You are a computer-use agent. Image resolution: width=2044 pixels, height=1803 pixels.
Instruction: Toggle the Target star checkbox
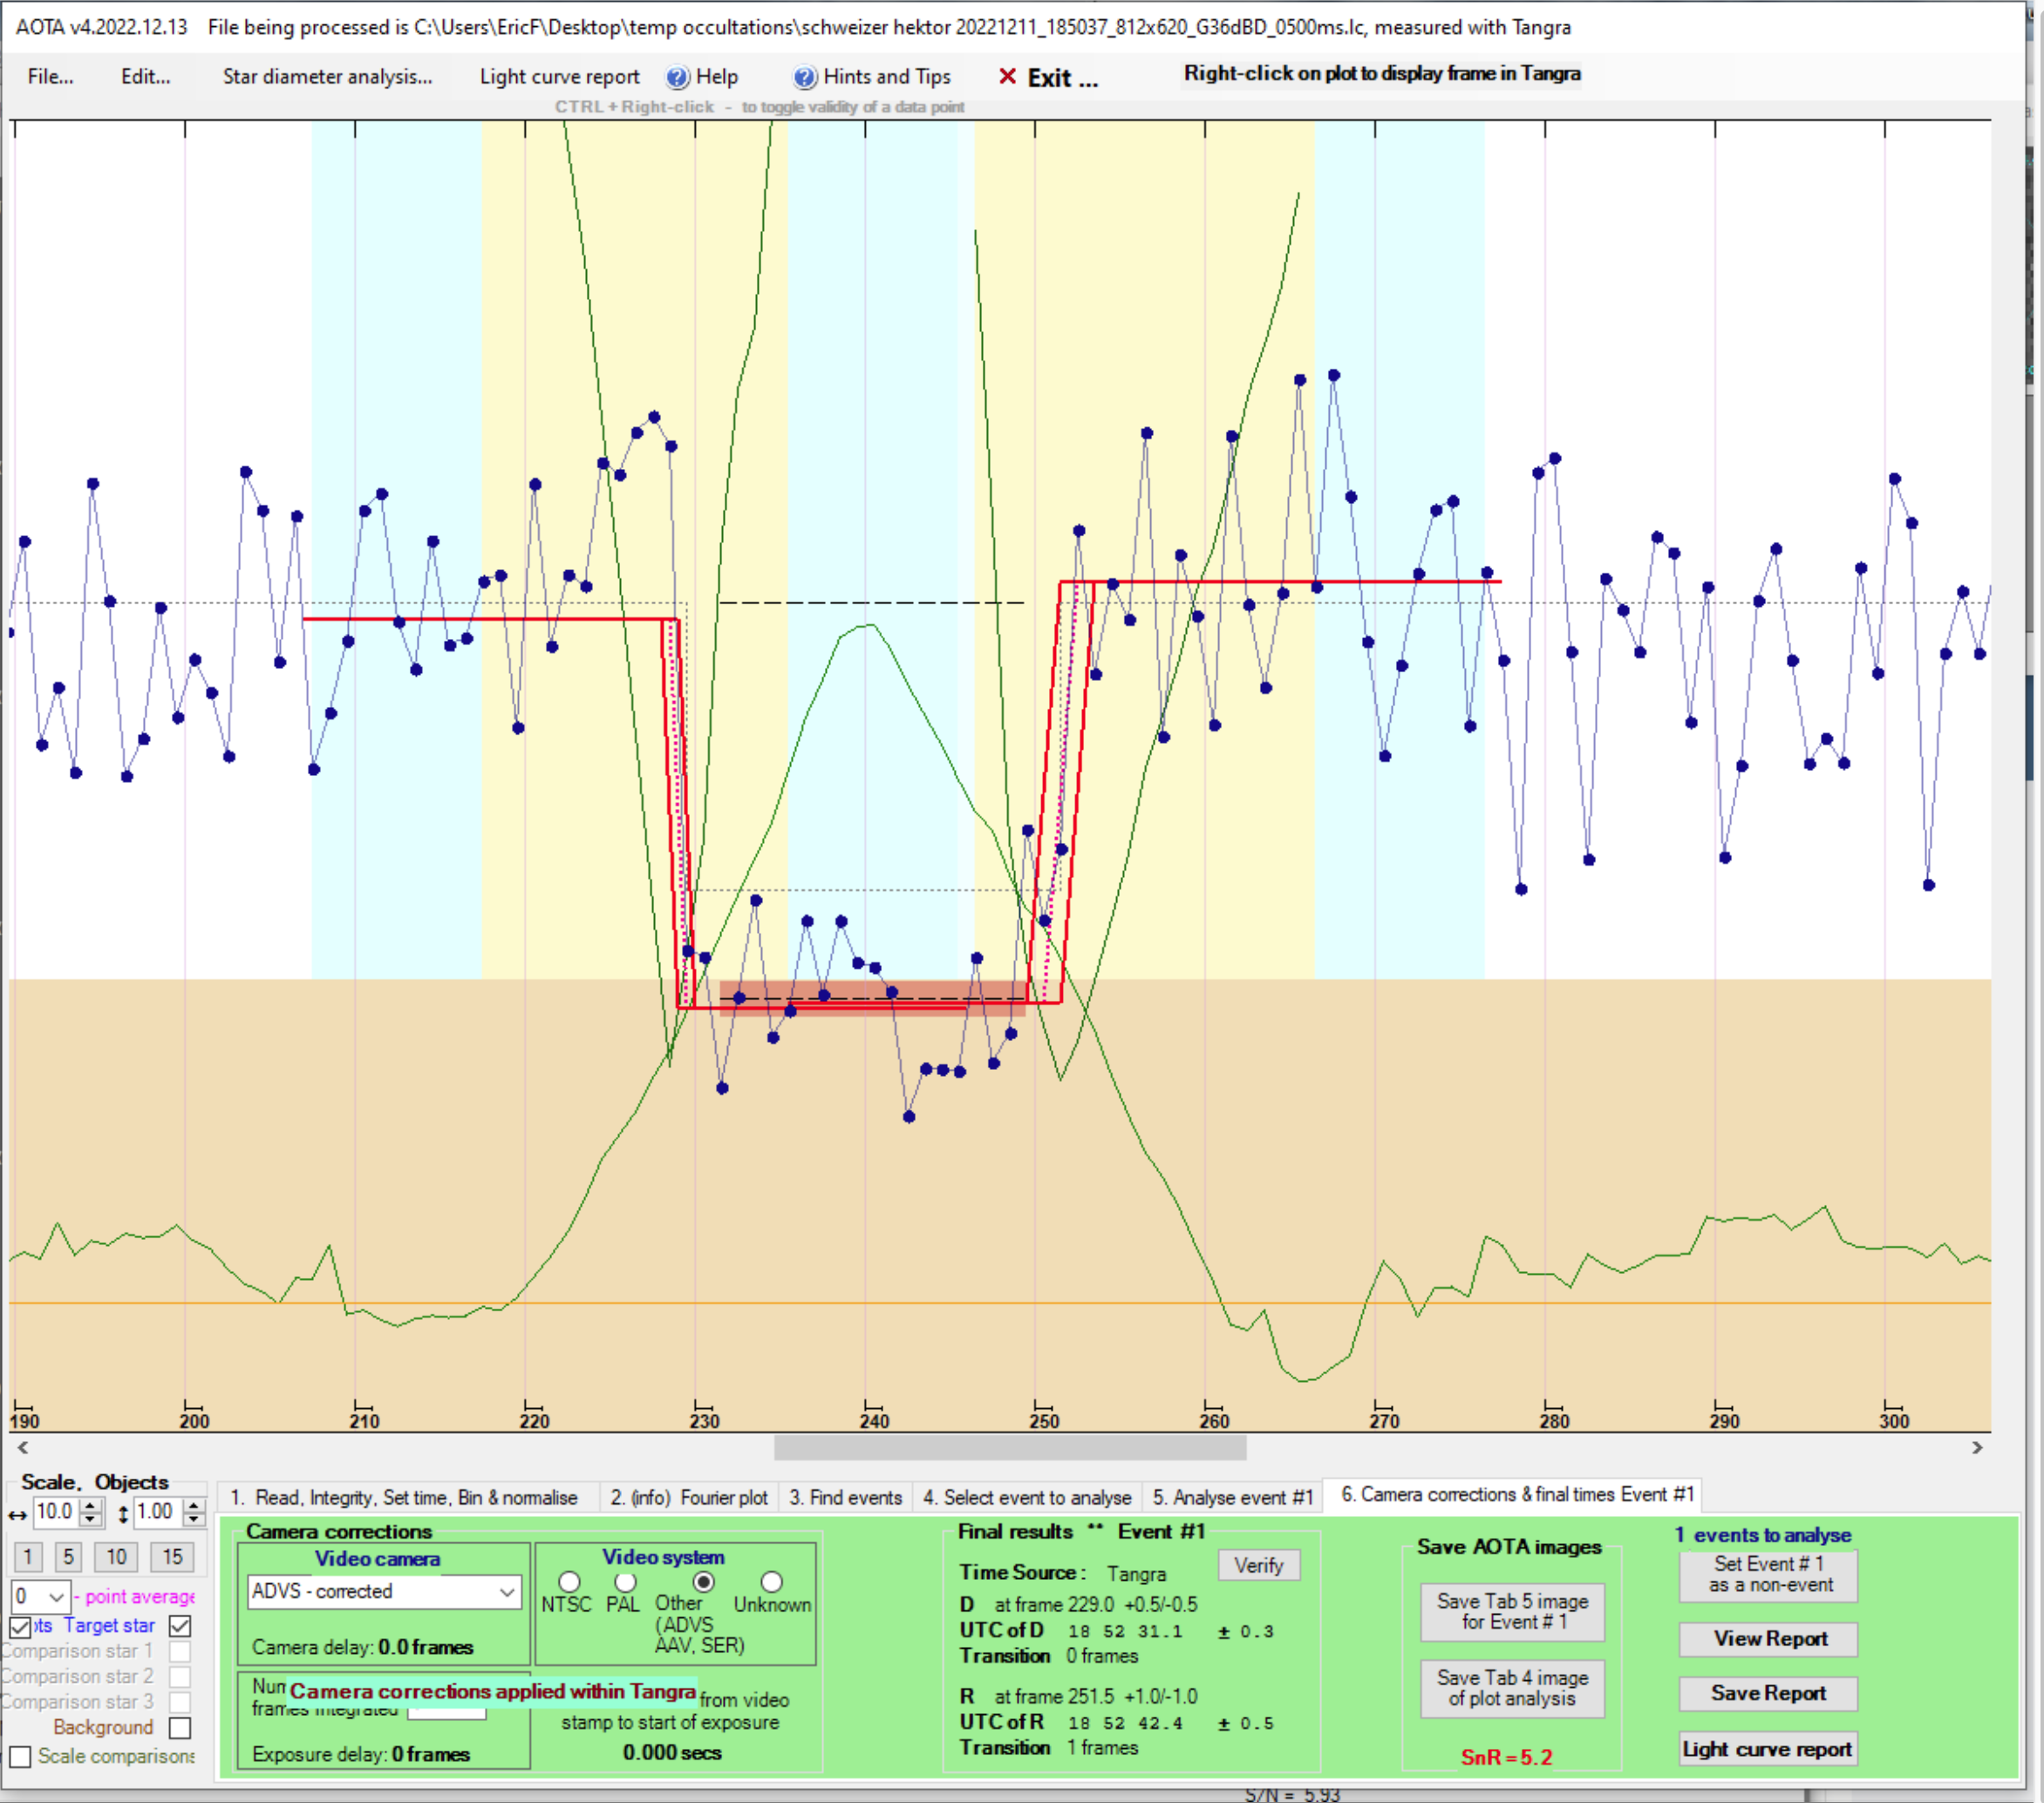[180, 1626]
